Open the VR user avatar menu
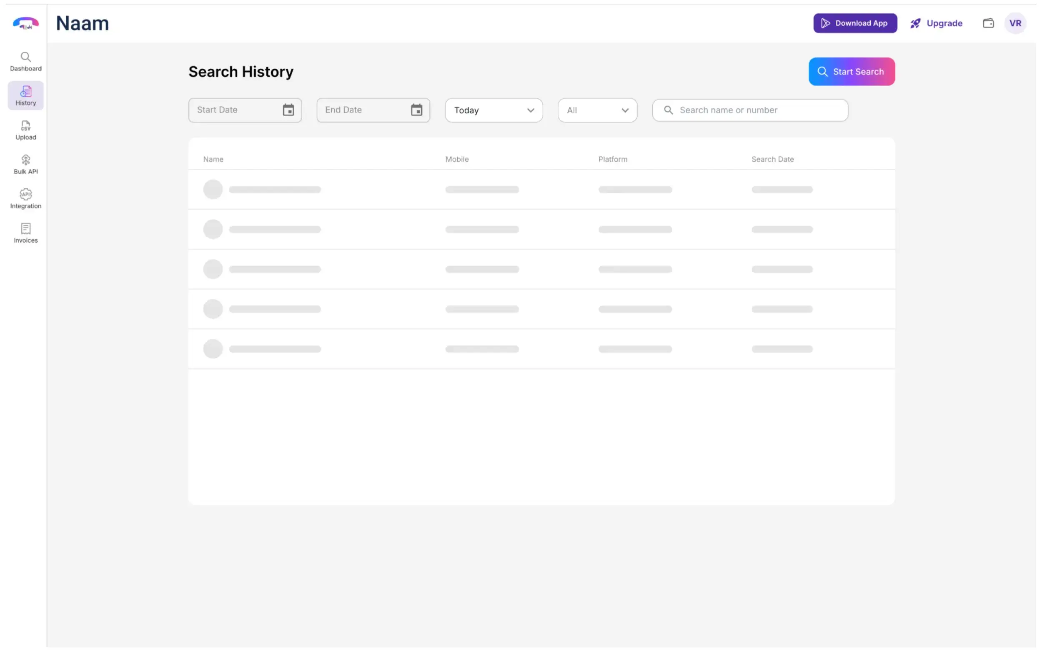The height and width of the screenshot is (651, 1042). [1015, 23]
